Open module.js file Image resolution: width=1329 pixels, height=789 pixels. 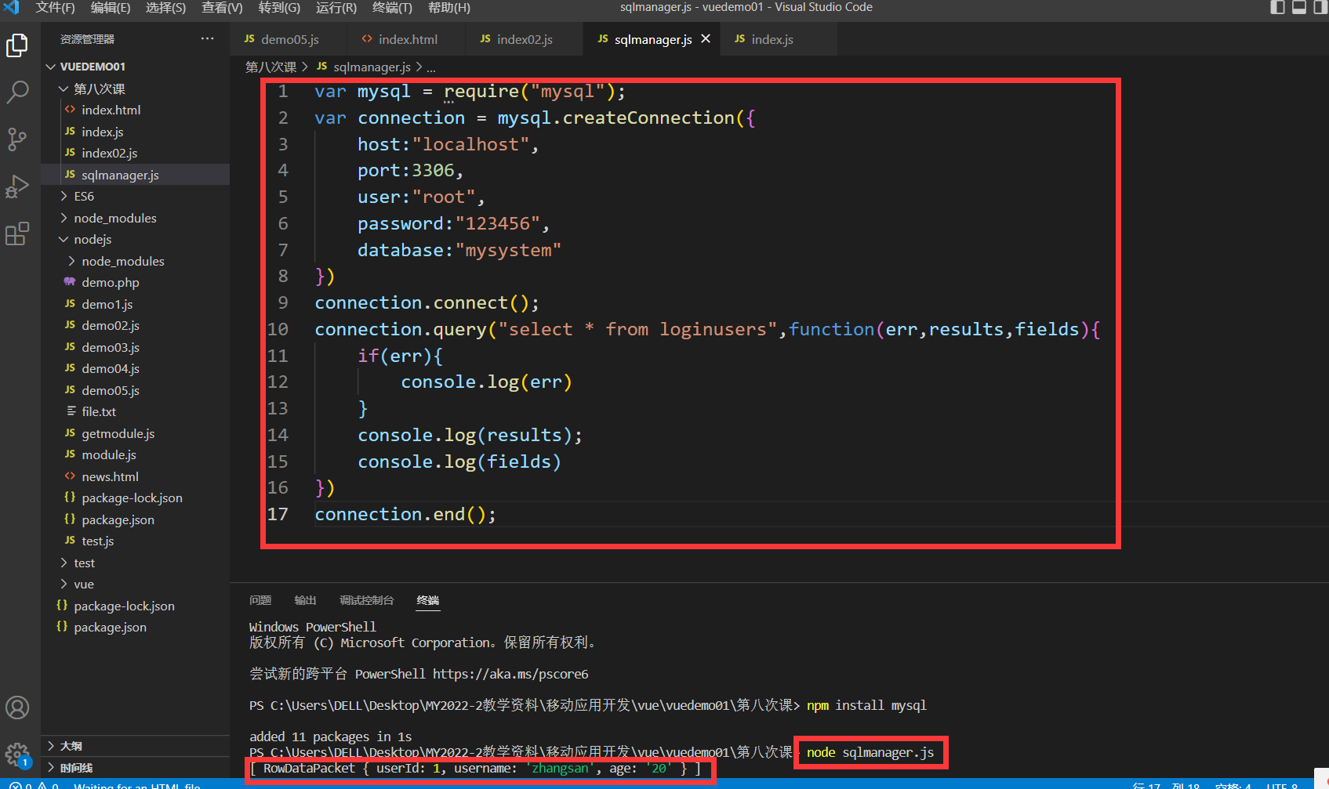[135, 454]
